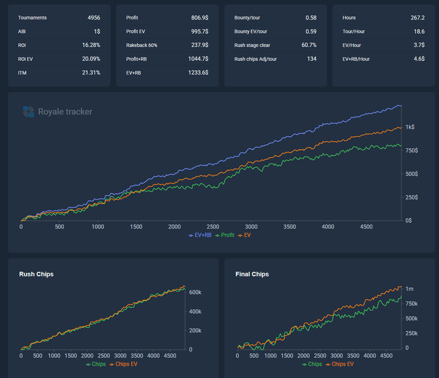The image size is (439, 378).
Task: Toggle Chips series in Final Chips legend
Action: [312, 364]
